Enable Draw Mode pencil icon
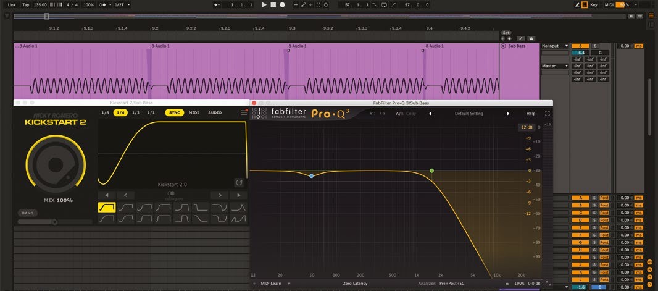The width and height of the screenshot is (658, 291). [577, 4]
